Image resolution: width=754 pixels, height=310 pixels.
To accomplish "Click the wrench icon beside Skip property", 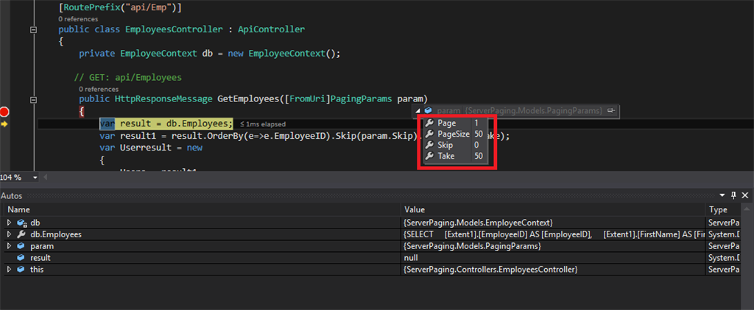I will point(429,145).
